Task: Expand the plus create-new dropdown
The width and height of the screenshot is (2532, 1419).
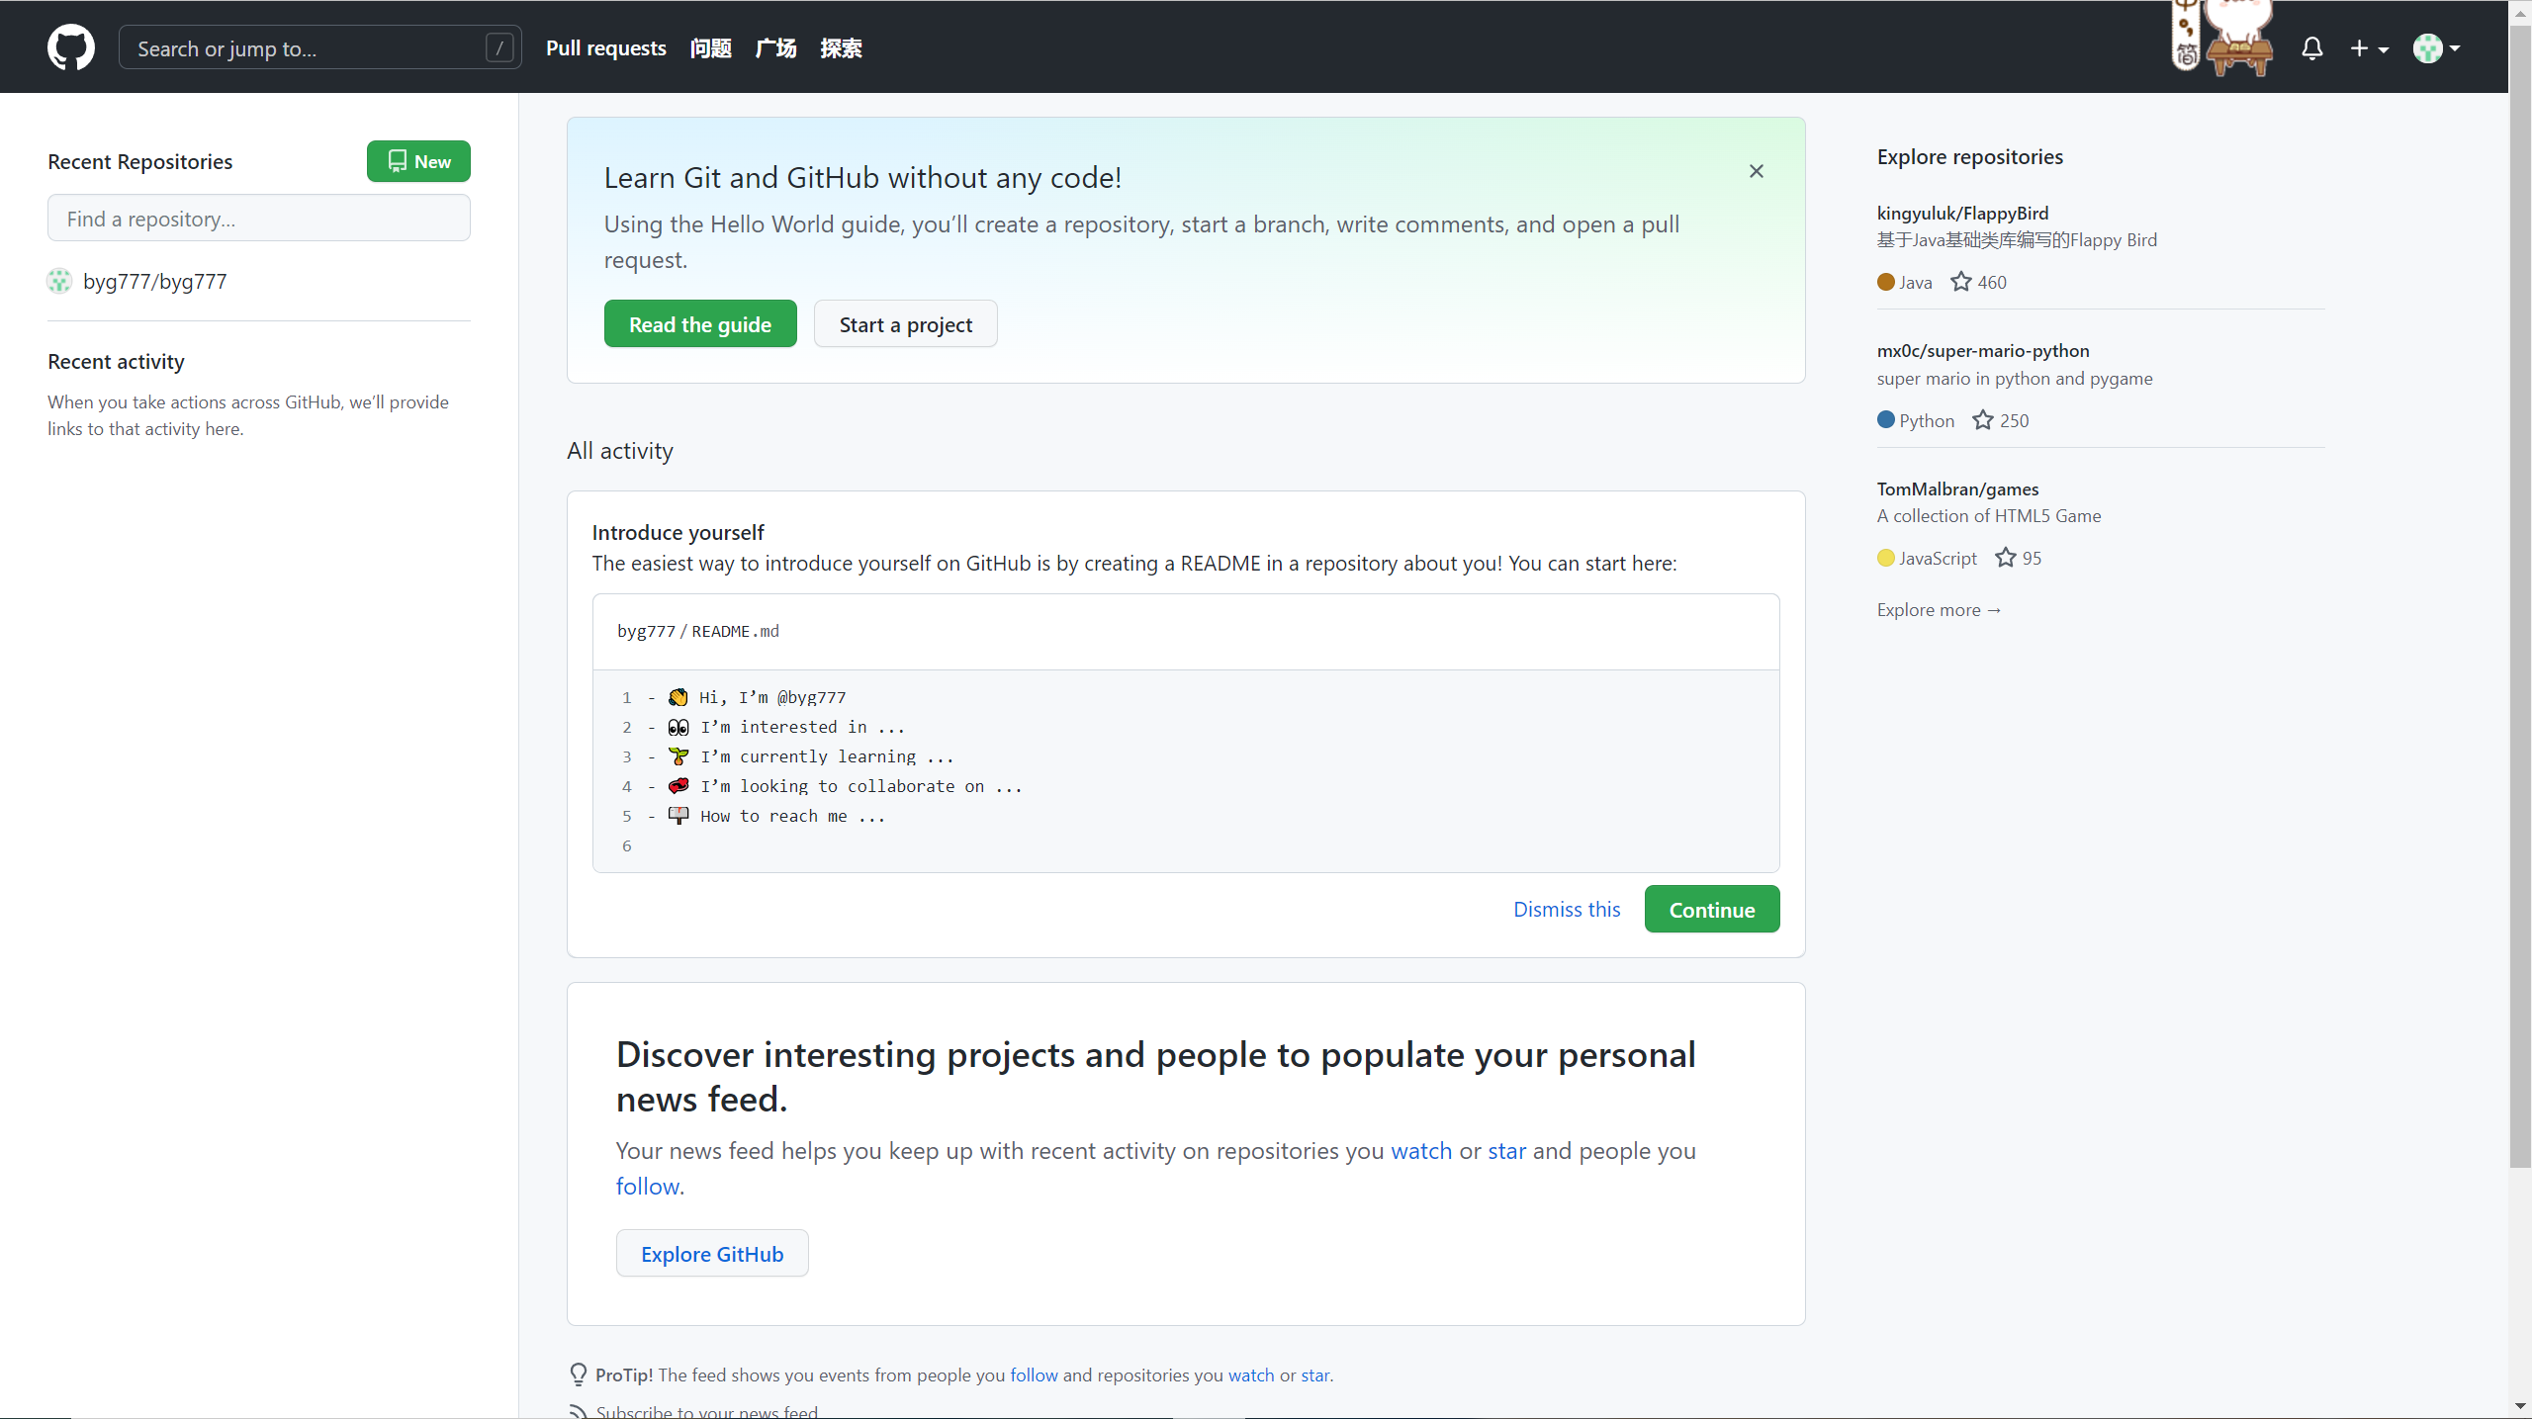Action: (x=2369, y=48)
